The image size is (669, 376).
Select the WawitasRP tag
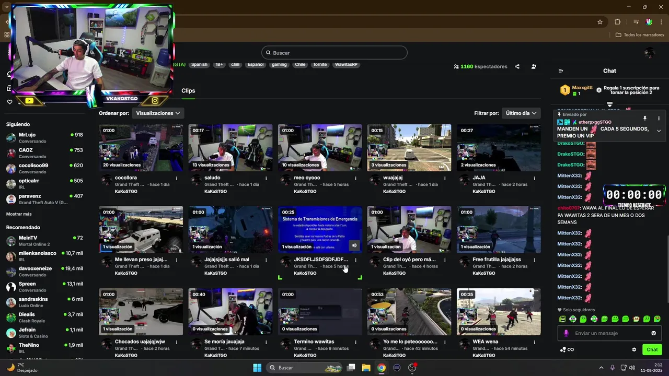pyautogui.click(x=347, y=65)
